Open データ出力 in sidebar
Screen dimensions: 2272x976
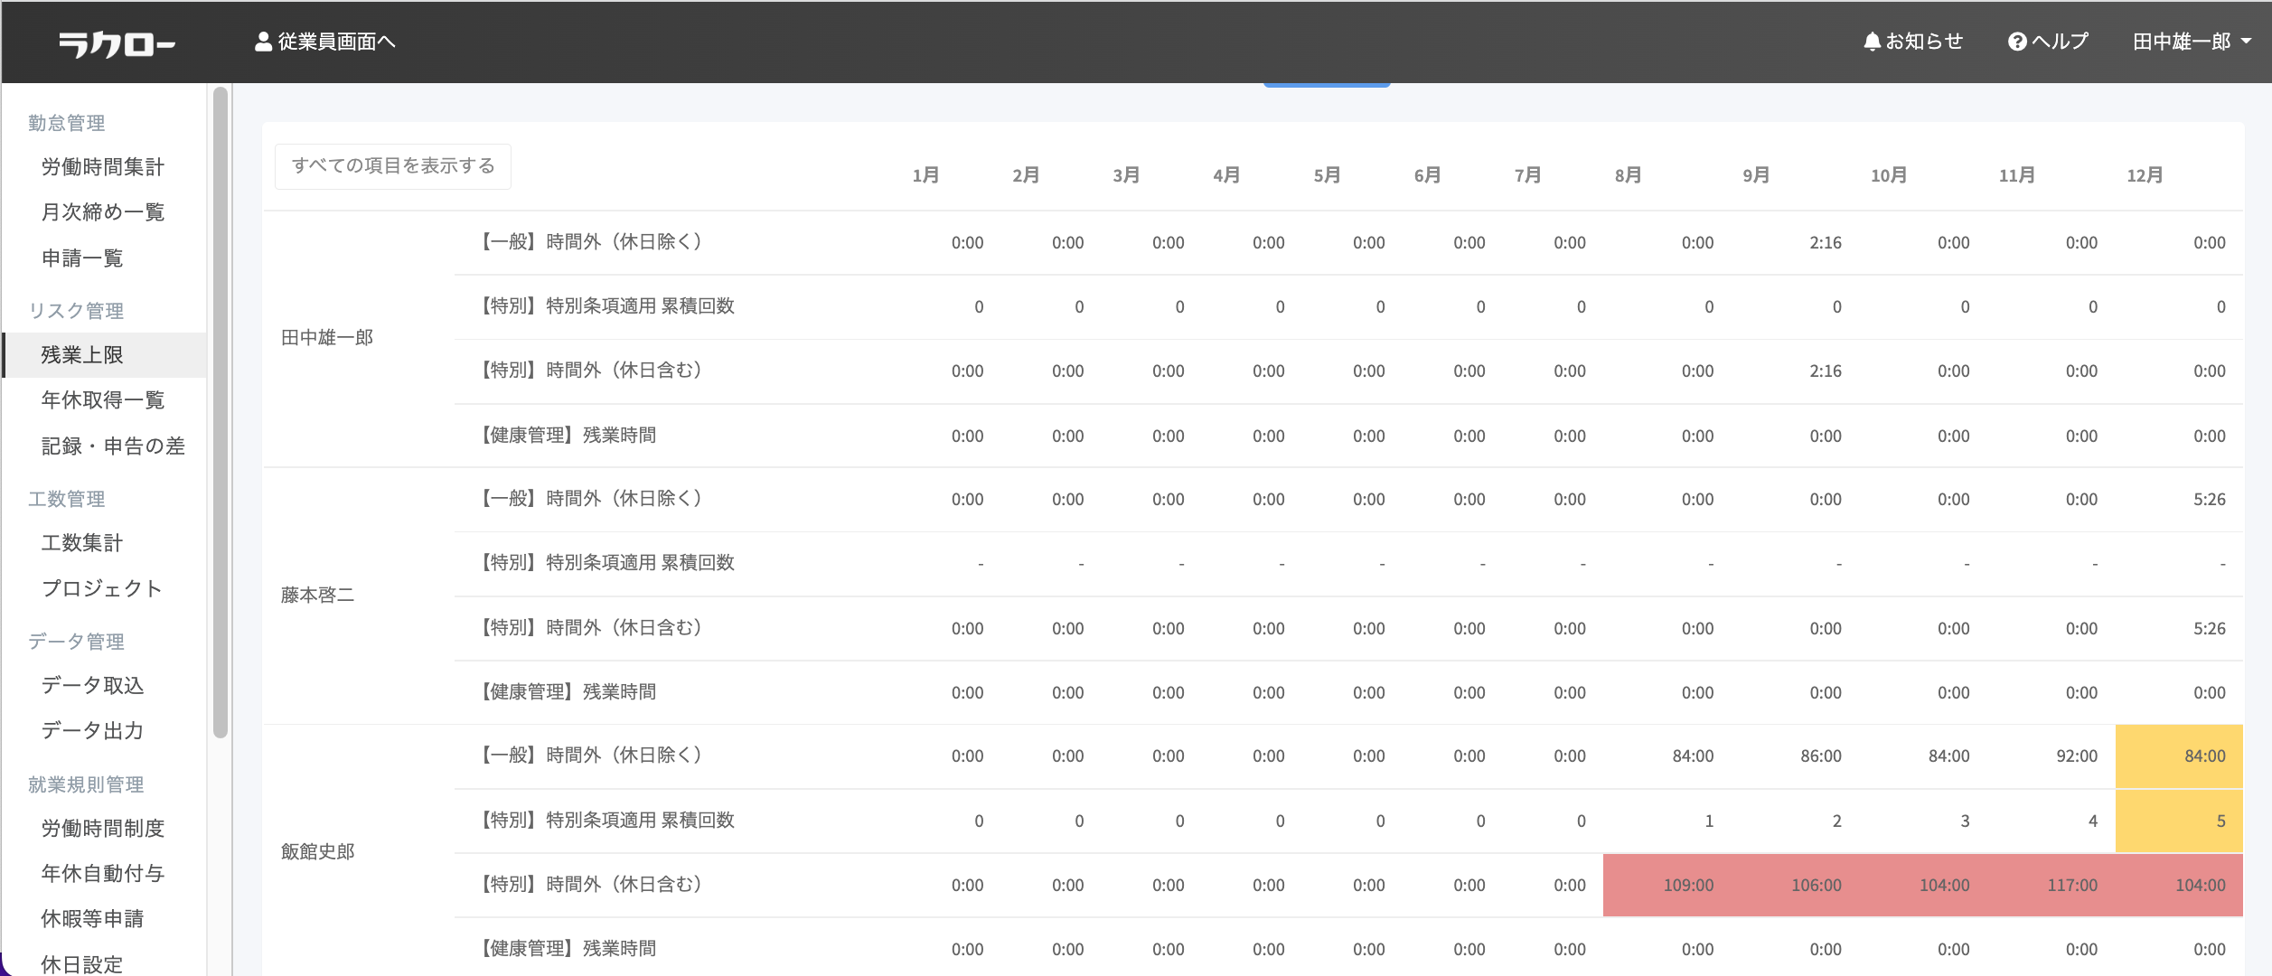(92, 731)
